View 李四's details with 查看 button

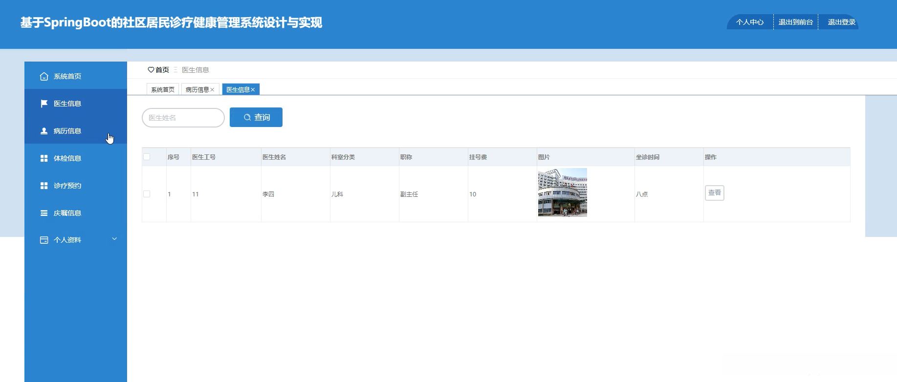tap(715, 193)
